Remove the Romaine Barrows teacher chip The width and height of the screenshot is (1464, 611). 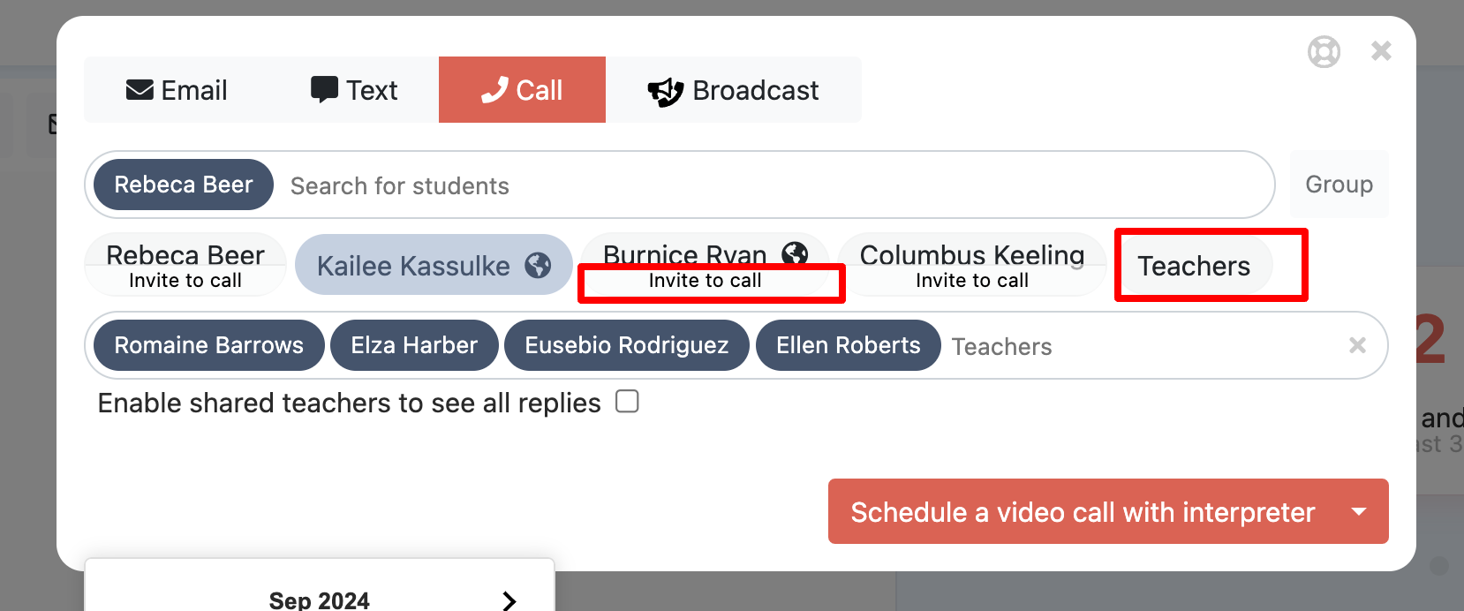208,345
